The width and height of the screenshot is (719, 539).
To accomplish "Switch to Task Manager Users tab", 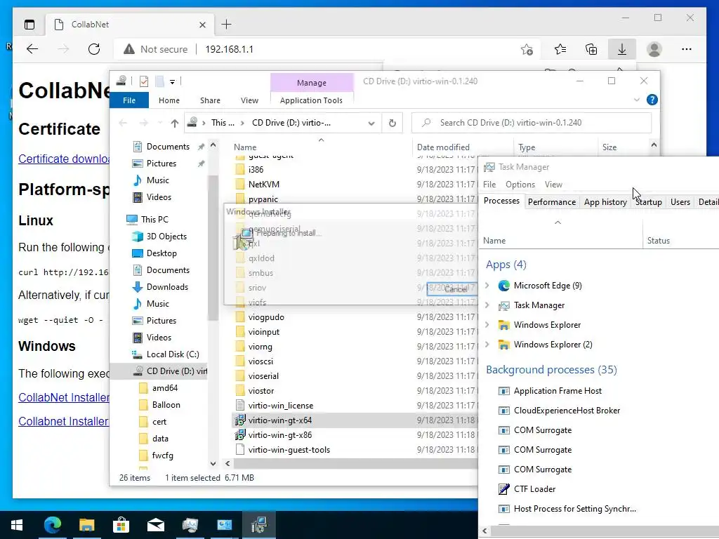I will pos(680,202).
